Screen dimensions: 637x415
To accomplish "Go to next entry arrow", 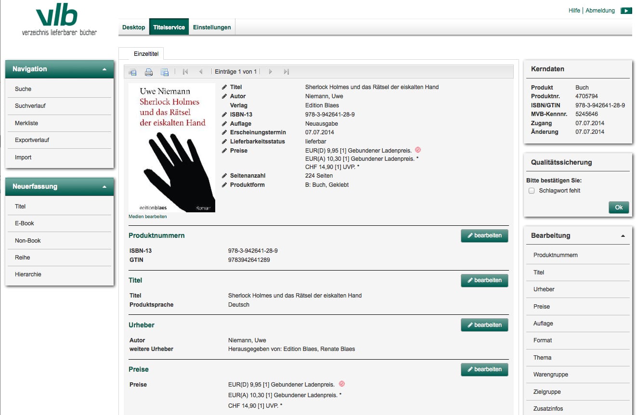I will (x=271, y=72).
